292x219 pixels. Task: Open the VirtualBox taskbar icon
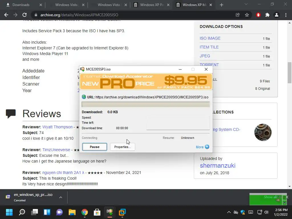tap(122, 212)
